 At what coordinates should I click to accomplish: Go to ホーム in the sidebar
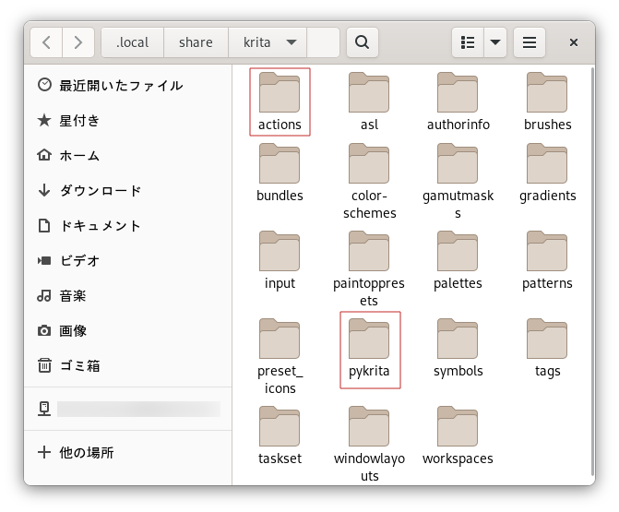128,156
